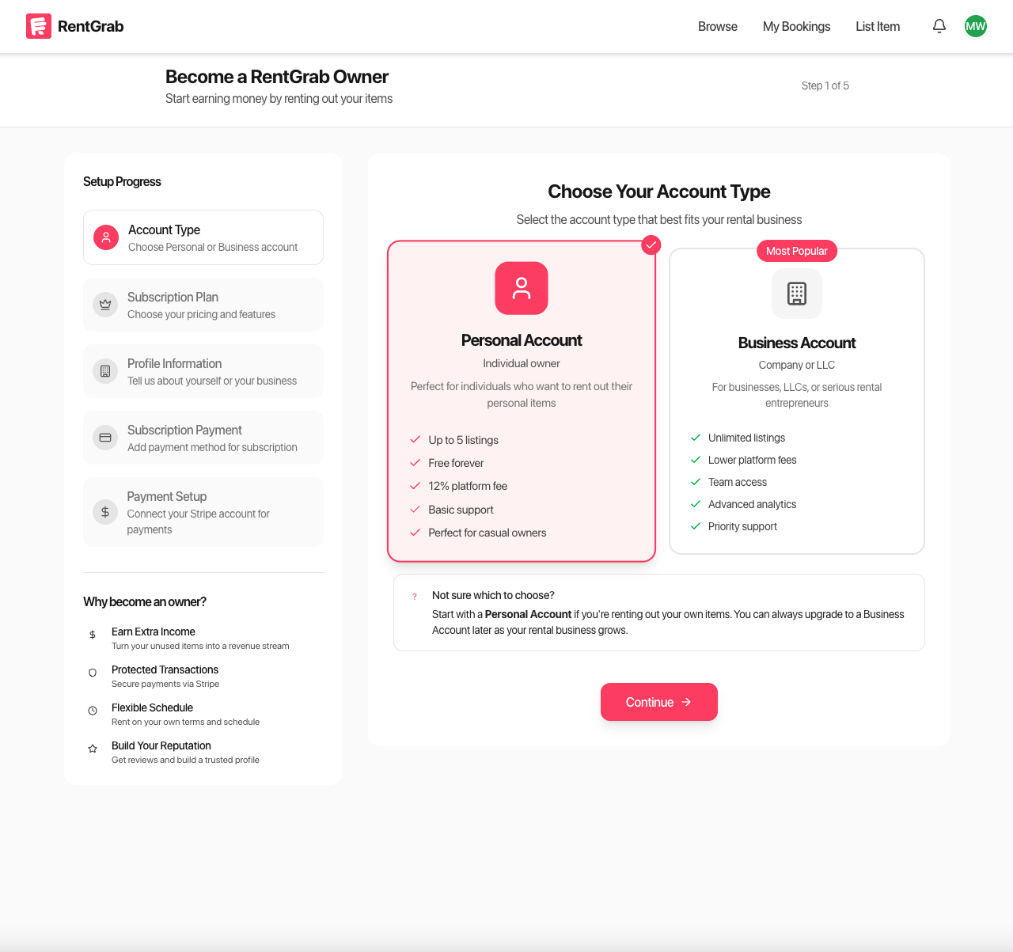Go to My Bookings

pos(797,26)
